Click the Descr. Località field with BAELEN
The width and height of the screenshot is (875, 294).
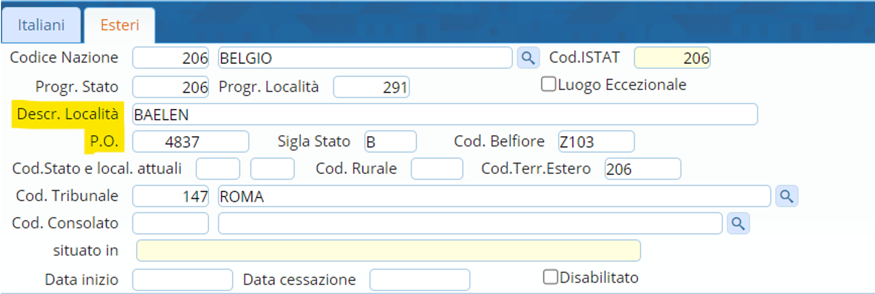point(444,115)
